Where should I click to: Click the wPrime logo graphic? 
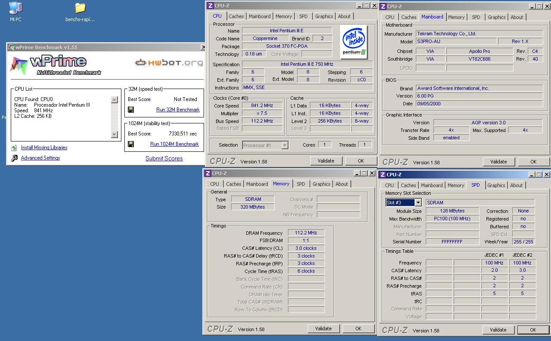pos(55,65)
